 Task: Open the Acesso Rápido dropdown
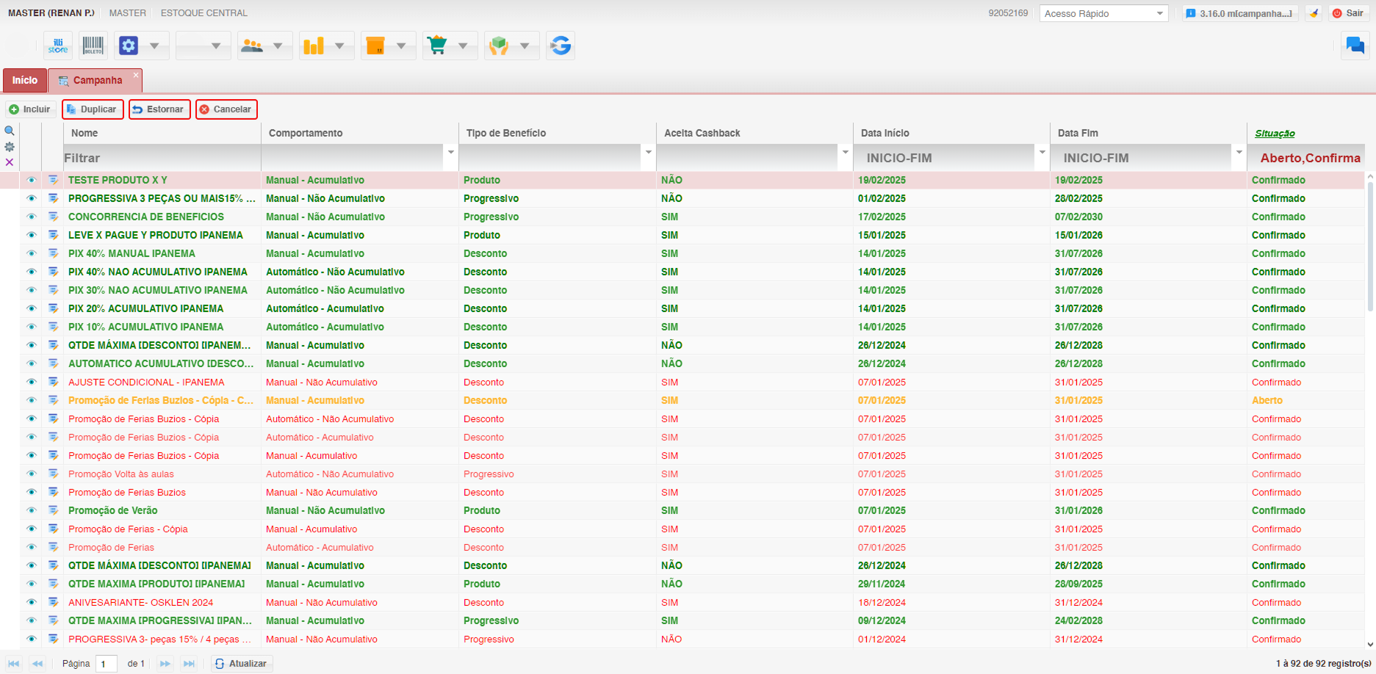tap(1103, 13)
